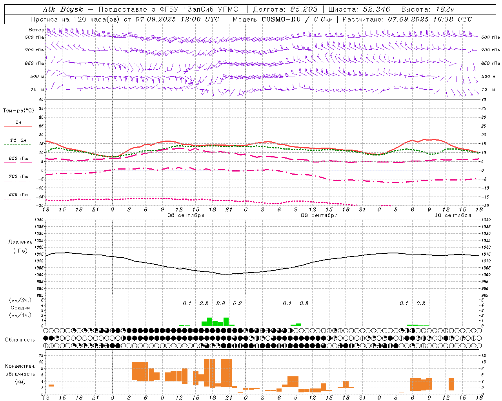
Task: Click the Долгота: 85.203 value
Action: [x=285, y=9]
